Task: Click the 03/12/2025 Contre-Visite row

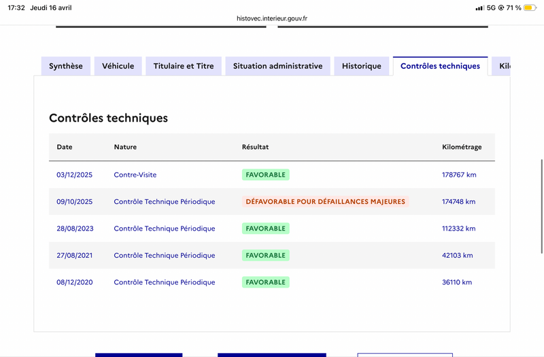Action: coord(272,175)
